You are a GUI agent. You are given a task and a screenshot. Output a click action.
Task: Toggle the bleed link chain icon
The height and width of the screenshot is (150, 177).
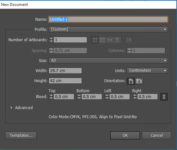[164, 97]
